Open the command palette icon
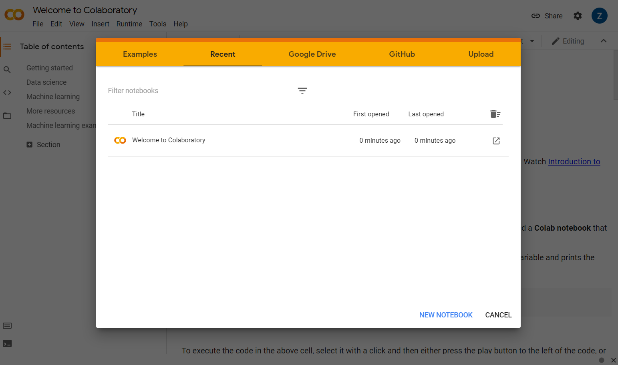 (x=7, y=326)
